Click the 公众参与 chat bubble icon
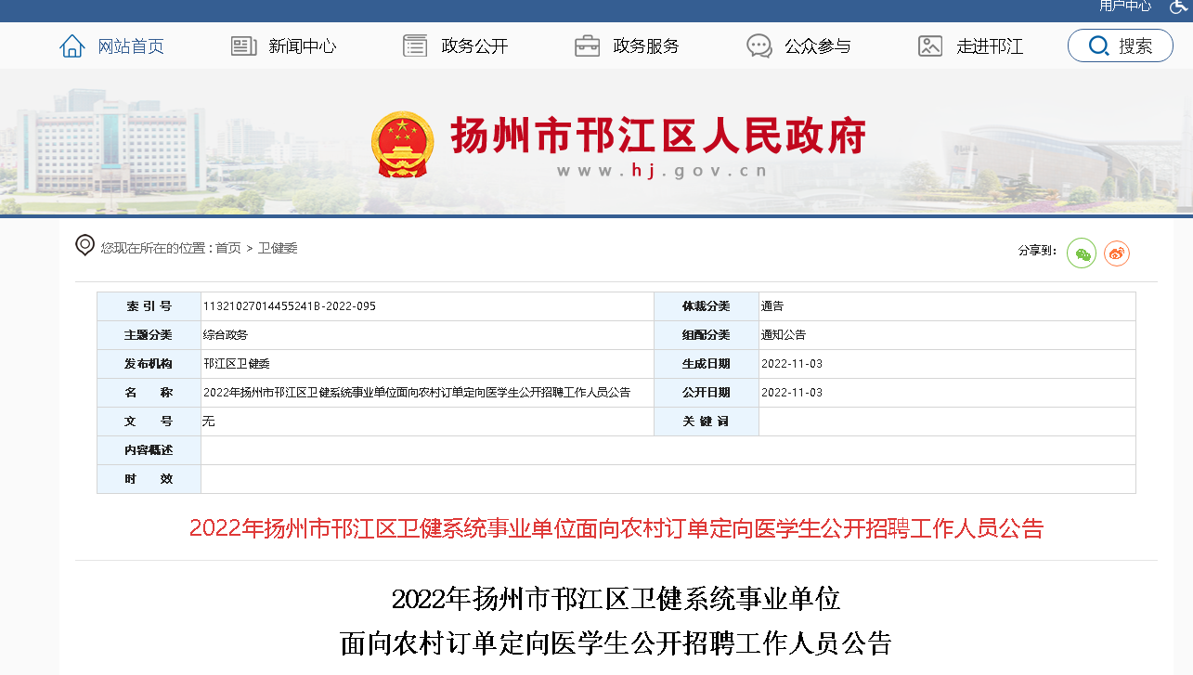 click(x=759, y=46)
